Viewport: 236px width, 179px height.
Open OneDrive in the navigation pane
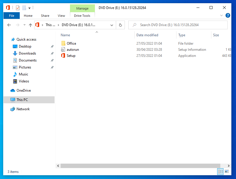(x=24, y=91)
